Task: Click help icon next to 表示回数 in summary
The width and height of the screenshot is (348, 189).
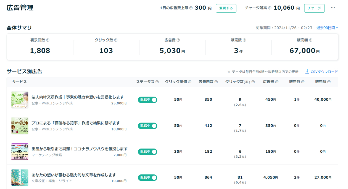Action: tap(48, 40)
